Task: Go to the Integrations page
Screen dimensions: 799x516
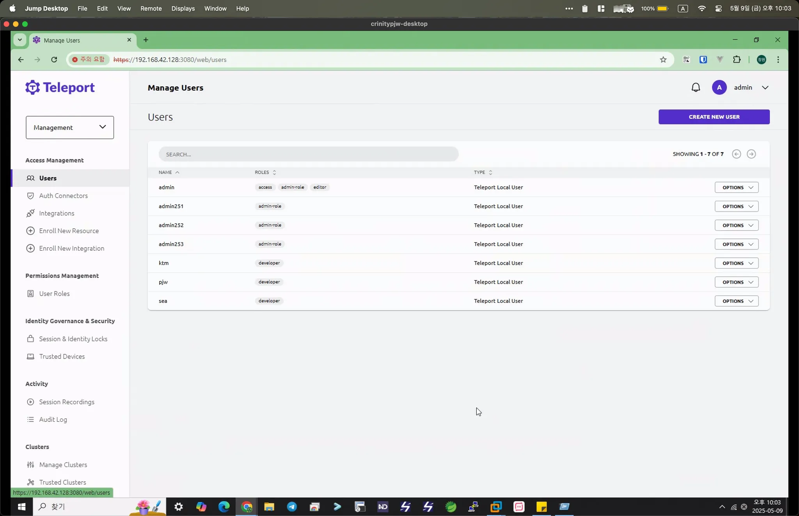Action: [57, 213]
